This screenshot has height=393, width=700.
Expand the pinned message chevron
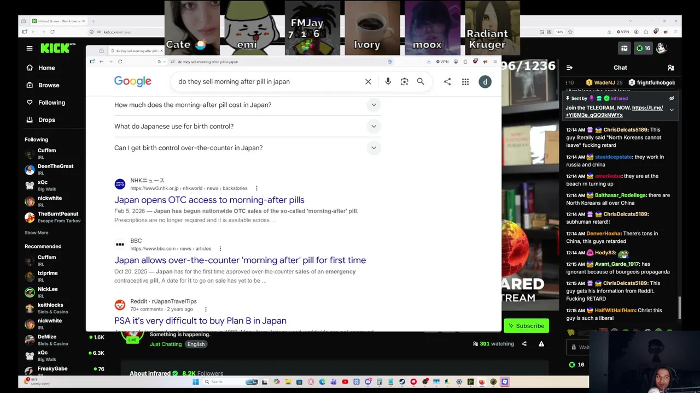point(672,110)
